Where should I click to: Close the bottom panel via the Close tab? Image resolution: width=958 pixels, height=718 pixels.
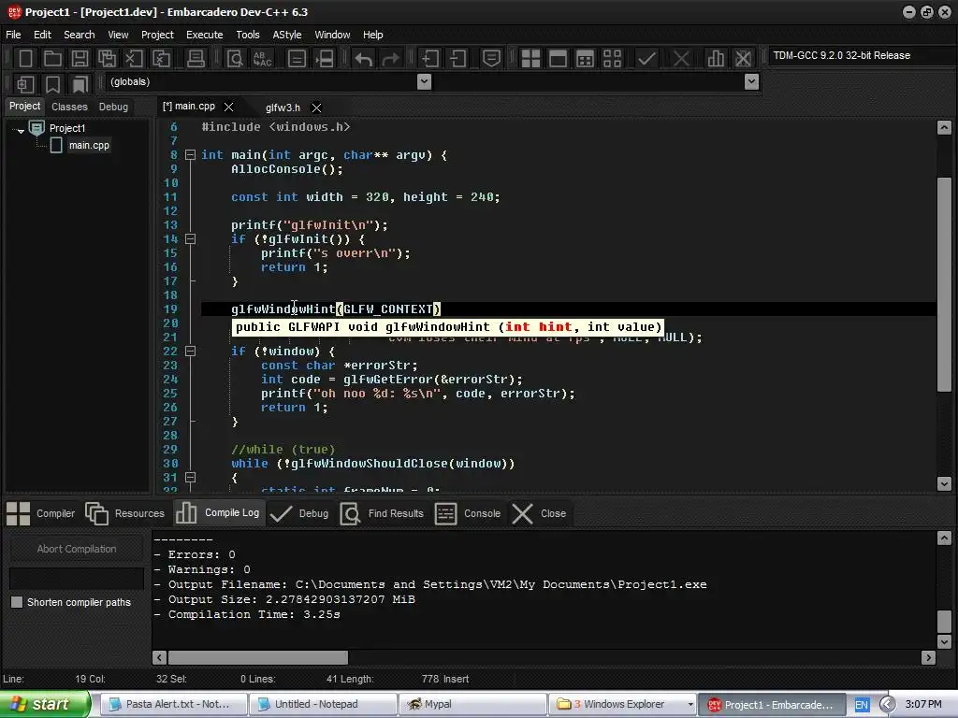tap(539, 513)
